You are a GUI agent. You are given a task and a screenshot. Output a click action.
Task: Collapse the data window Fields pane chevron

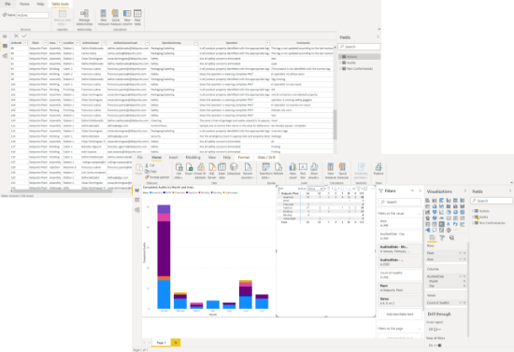[x=378, y=37]
